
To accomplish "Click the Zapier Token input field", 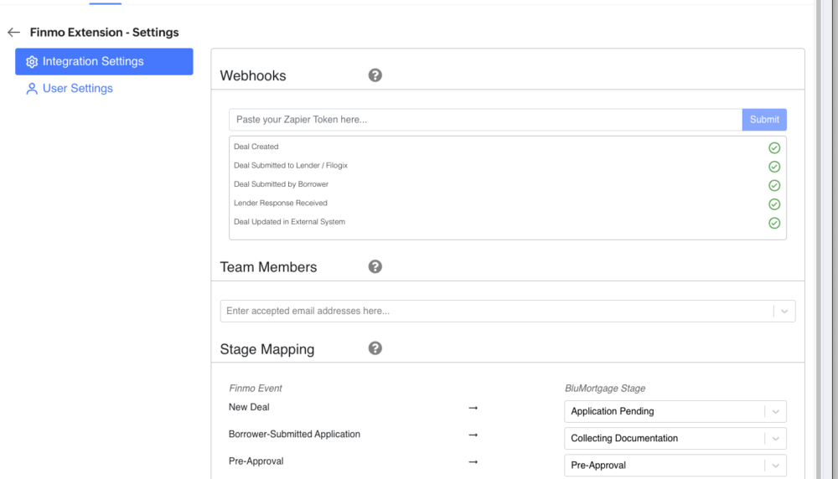I will pyautogui.click(x=484, y=120).
